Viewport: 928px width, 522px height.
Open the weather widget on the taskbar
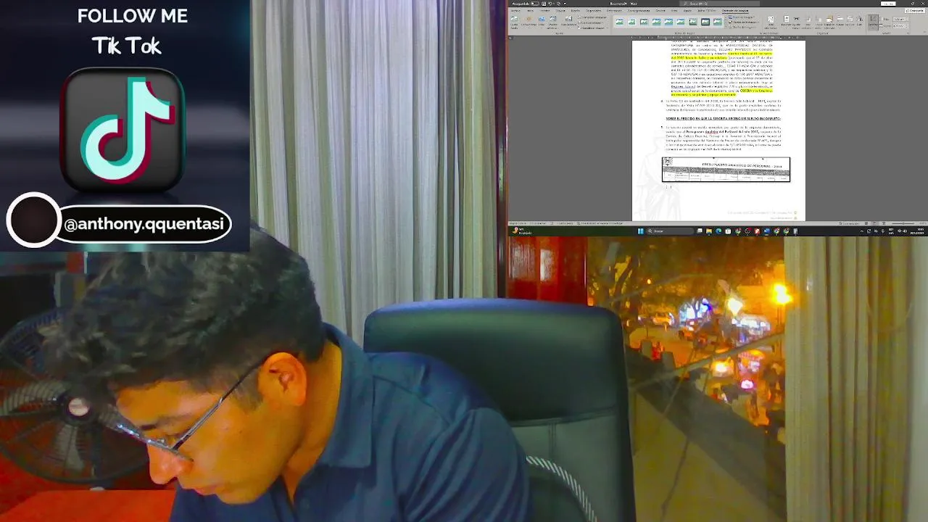(x=521, y=231)
